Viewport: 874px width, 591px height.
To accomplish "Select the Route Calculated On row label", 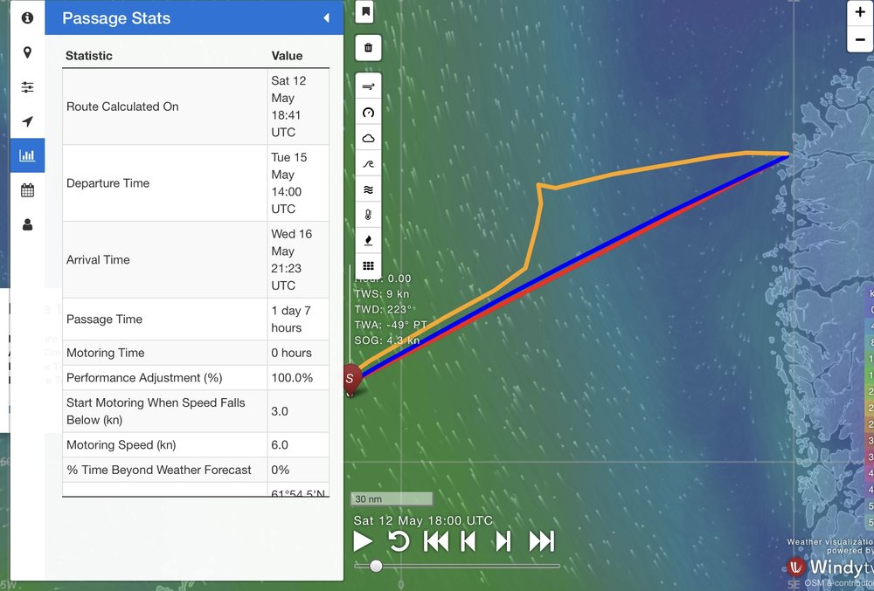I will click(122, 107).
